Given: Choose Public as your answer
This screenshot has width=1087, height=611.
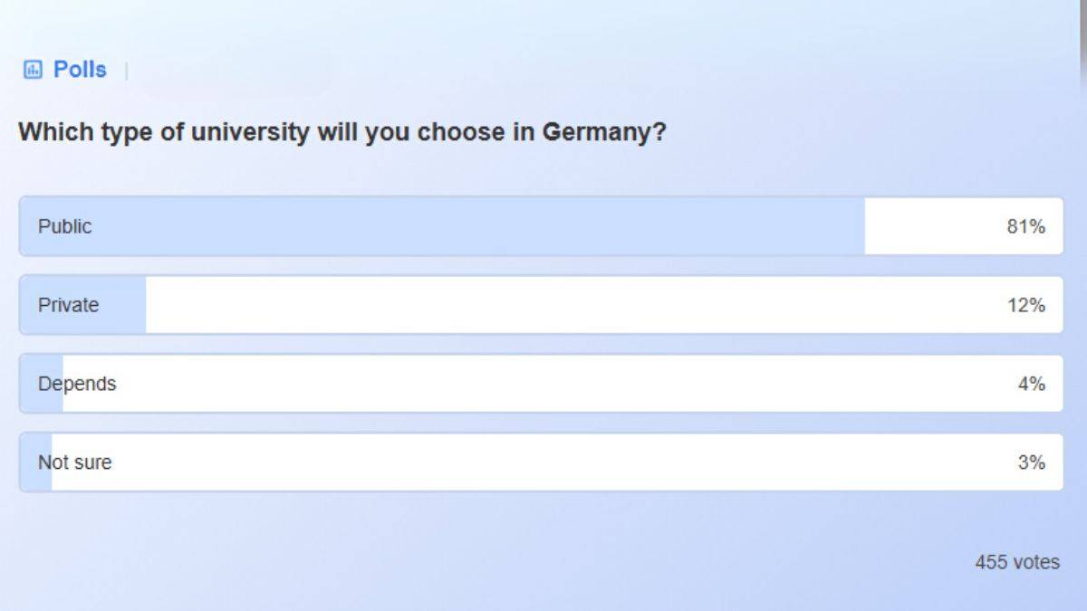Looking at the screenshot, I should [x=362, y=226].
